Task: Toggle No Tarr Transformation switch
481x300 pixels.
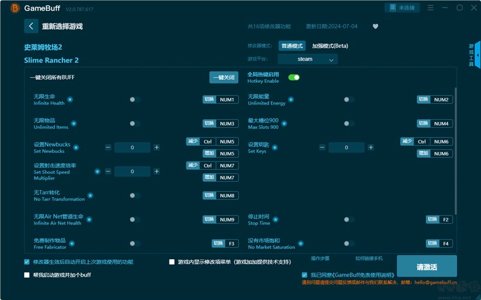Action: coord(135,196)
